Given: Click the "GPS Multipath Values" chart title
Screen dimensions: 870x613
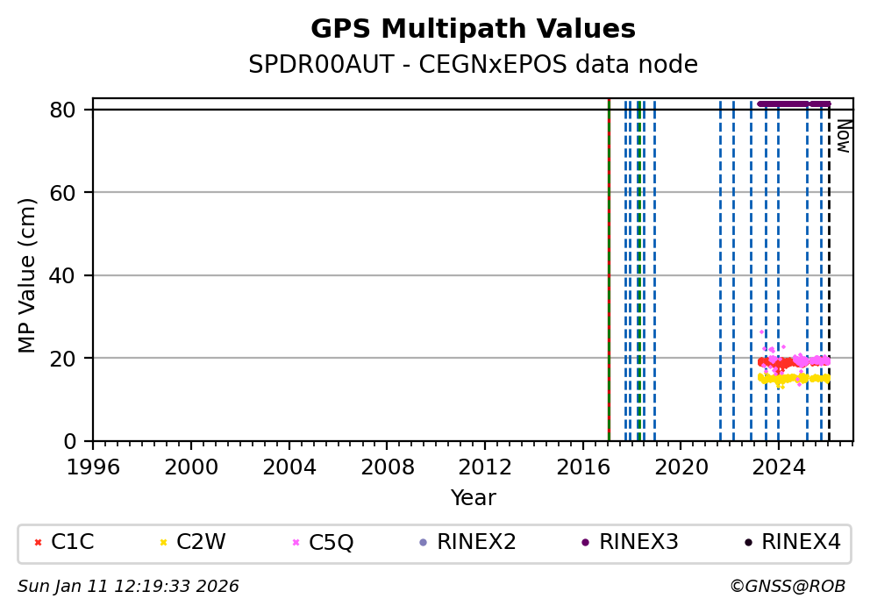Looking at the screenshot, I should pos(473,29).
